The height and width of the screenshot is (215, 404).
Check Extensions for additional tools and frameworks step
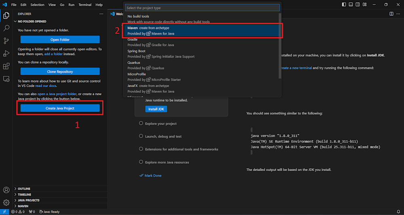[x=141, y=149]
